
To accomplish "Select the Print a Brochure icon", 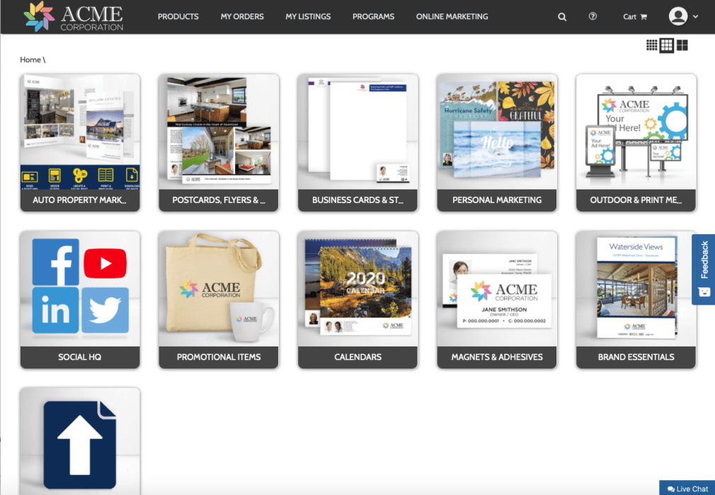I will [105, 175].
